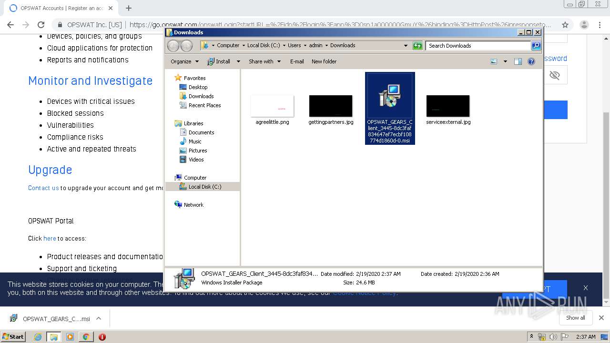Select Computer node in navigation pane

[x=191, y=178]
